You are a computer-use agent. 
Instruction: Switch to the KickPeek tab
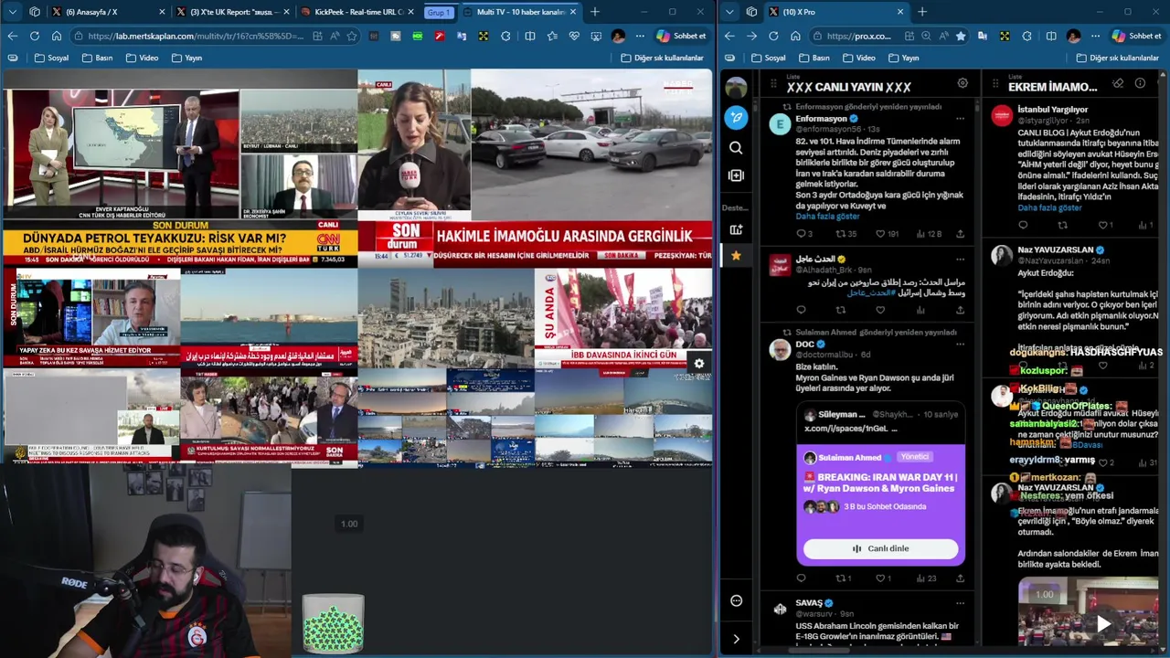[x=357, y=12]
